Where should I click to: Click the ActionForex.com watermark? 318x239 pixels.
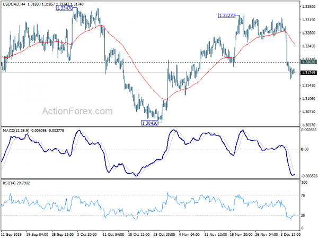(77, 111)
